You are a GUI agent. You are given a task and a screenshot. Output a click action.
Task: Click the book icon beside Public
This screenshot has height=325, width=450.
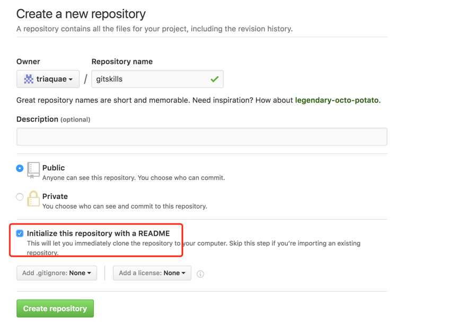coord(33,169)
